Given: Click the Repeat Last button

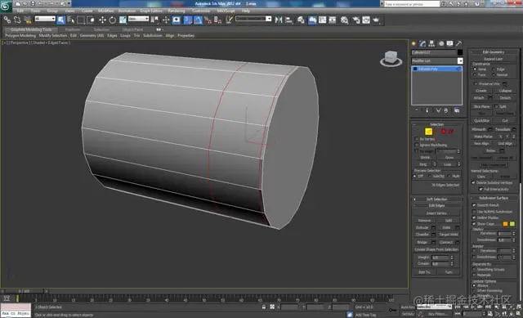Looking at the screenshot, I should point(493,59).
